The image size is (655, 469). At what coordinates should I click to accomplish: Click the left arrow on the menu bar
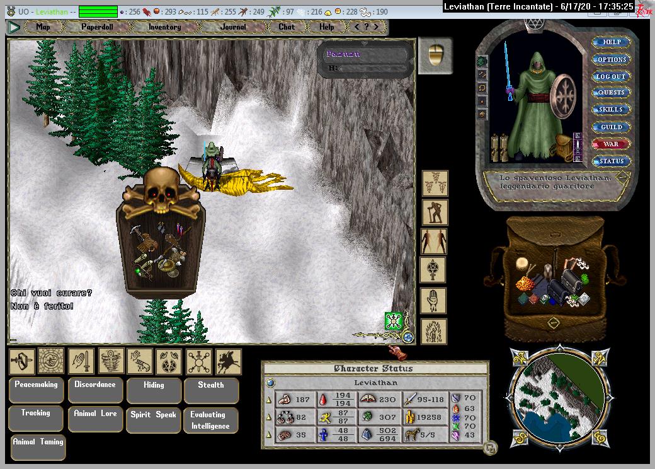point(356,26)
